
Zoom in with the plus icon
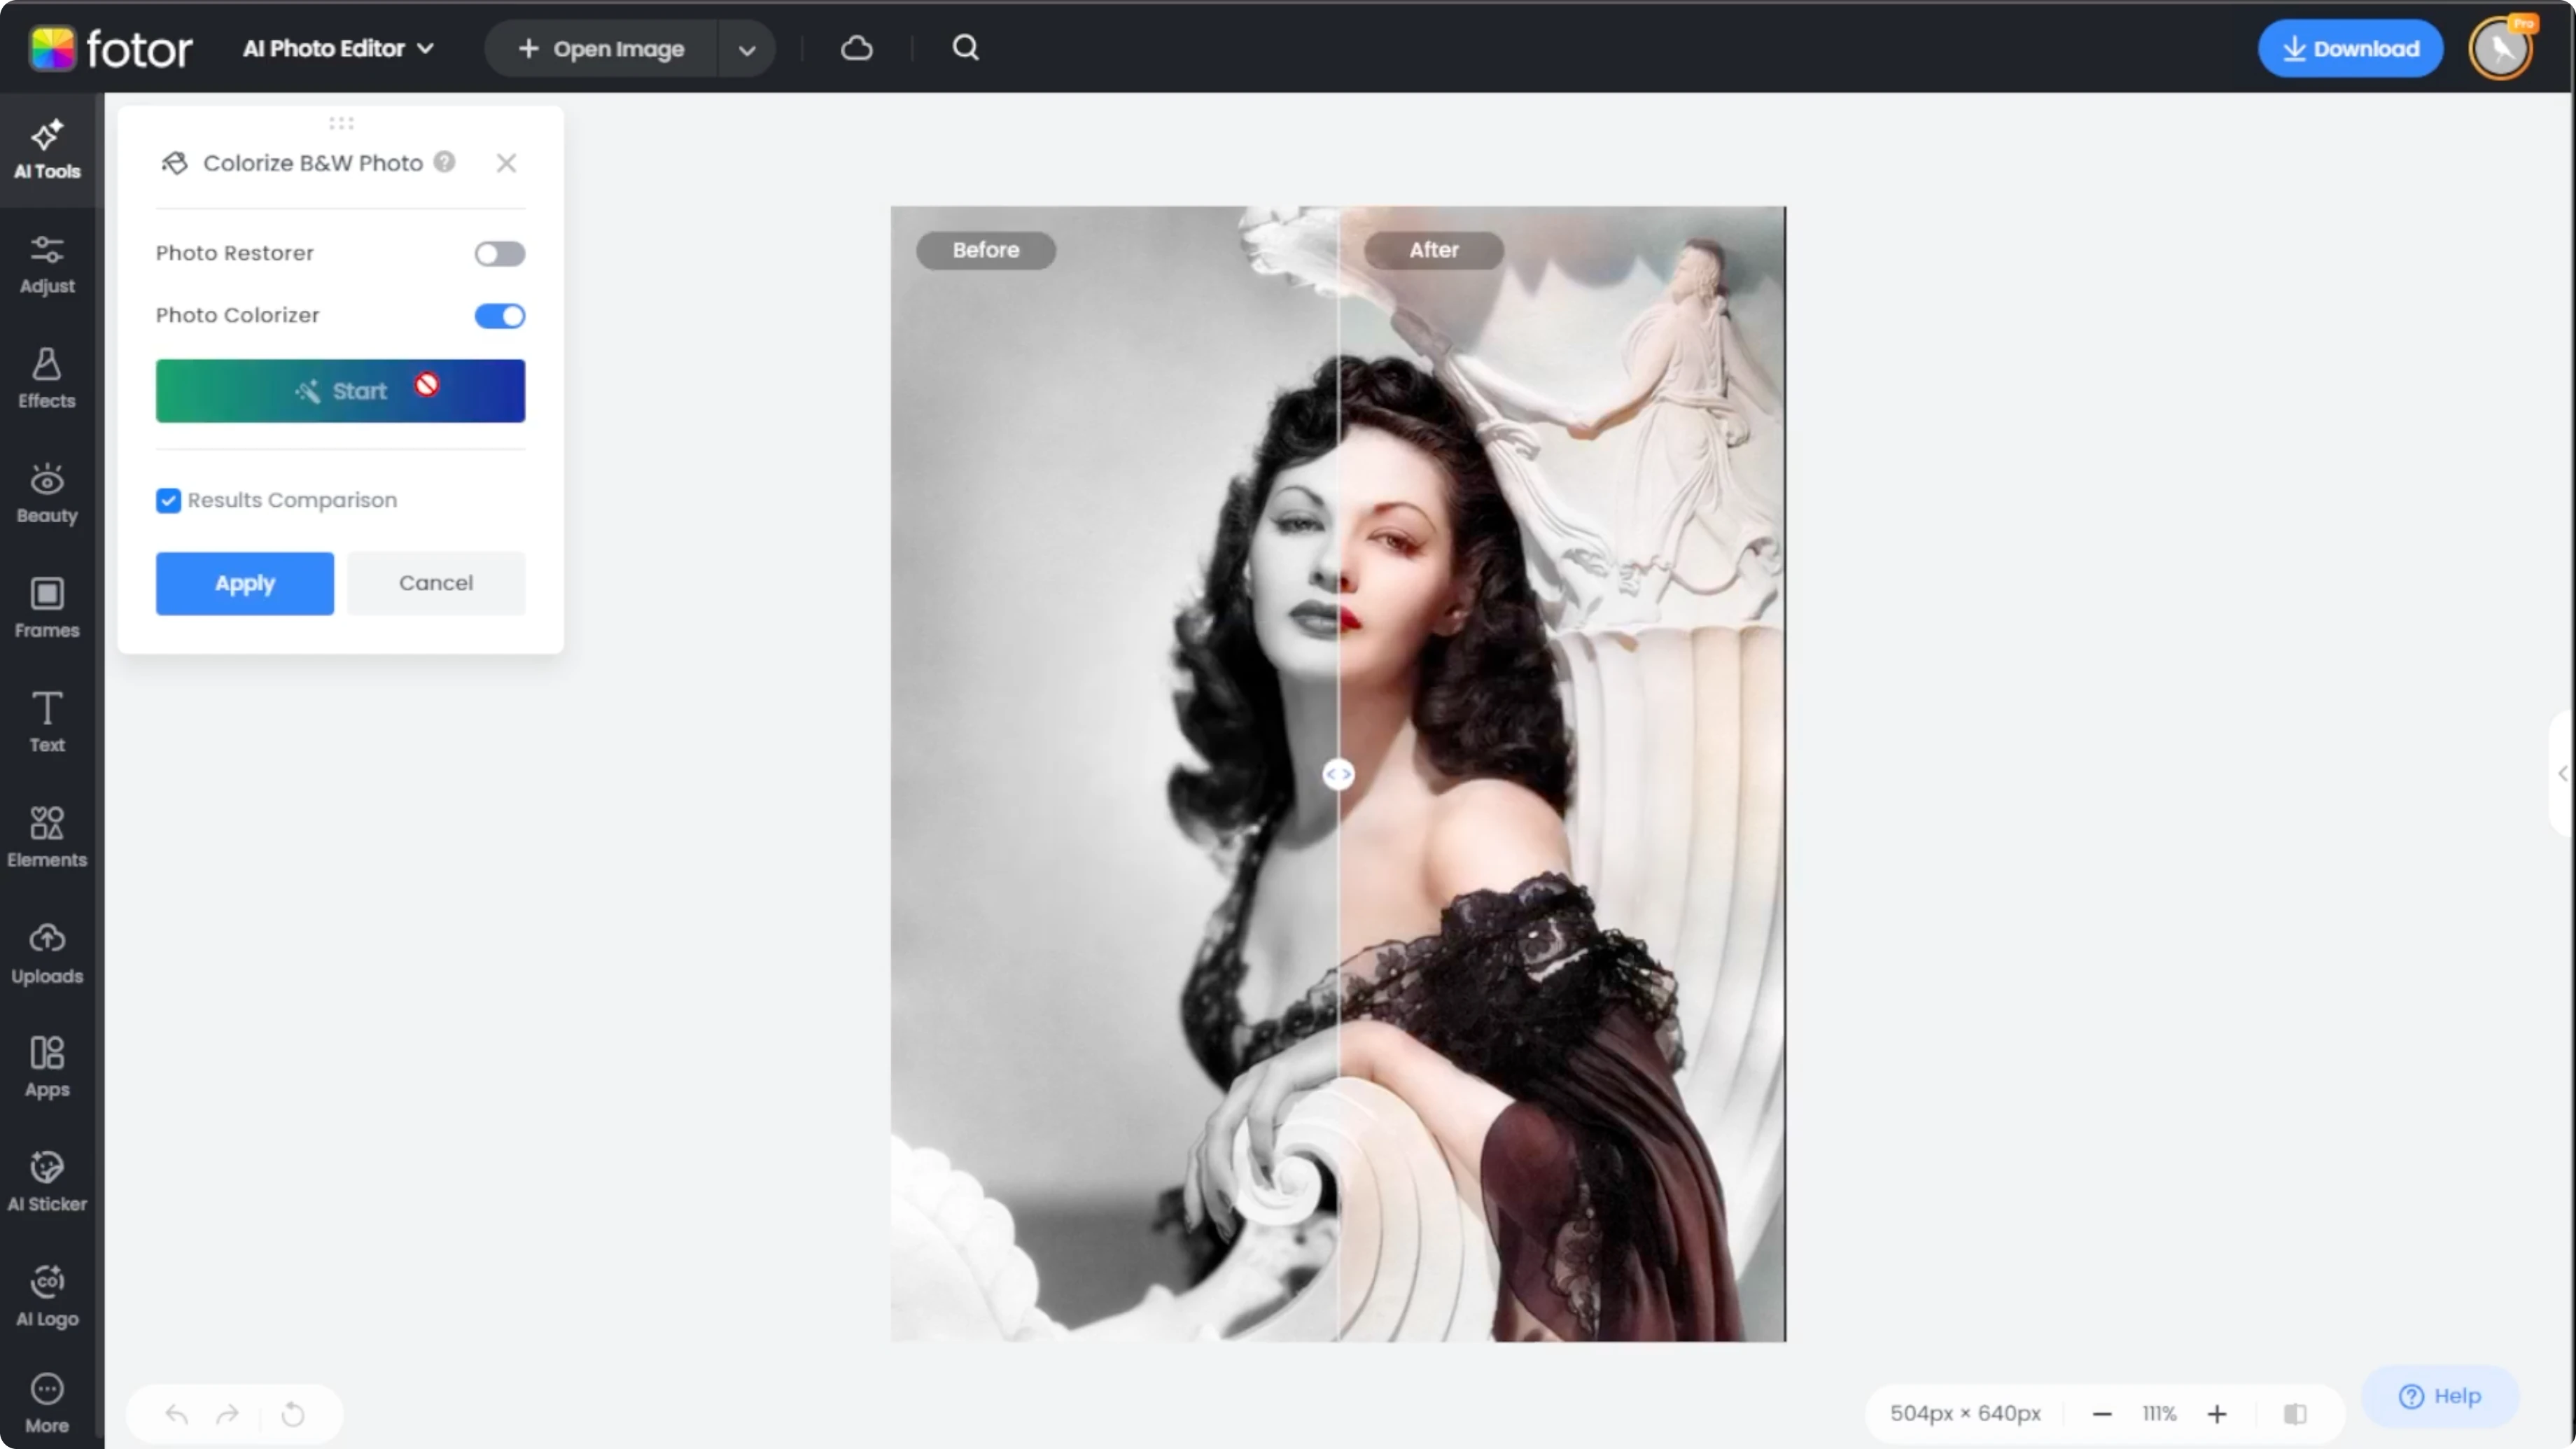click(x=2217, y=1414)
